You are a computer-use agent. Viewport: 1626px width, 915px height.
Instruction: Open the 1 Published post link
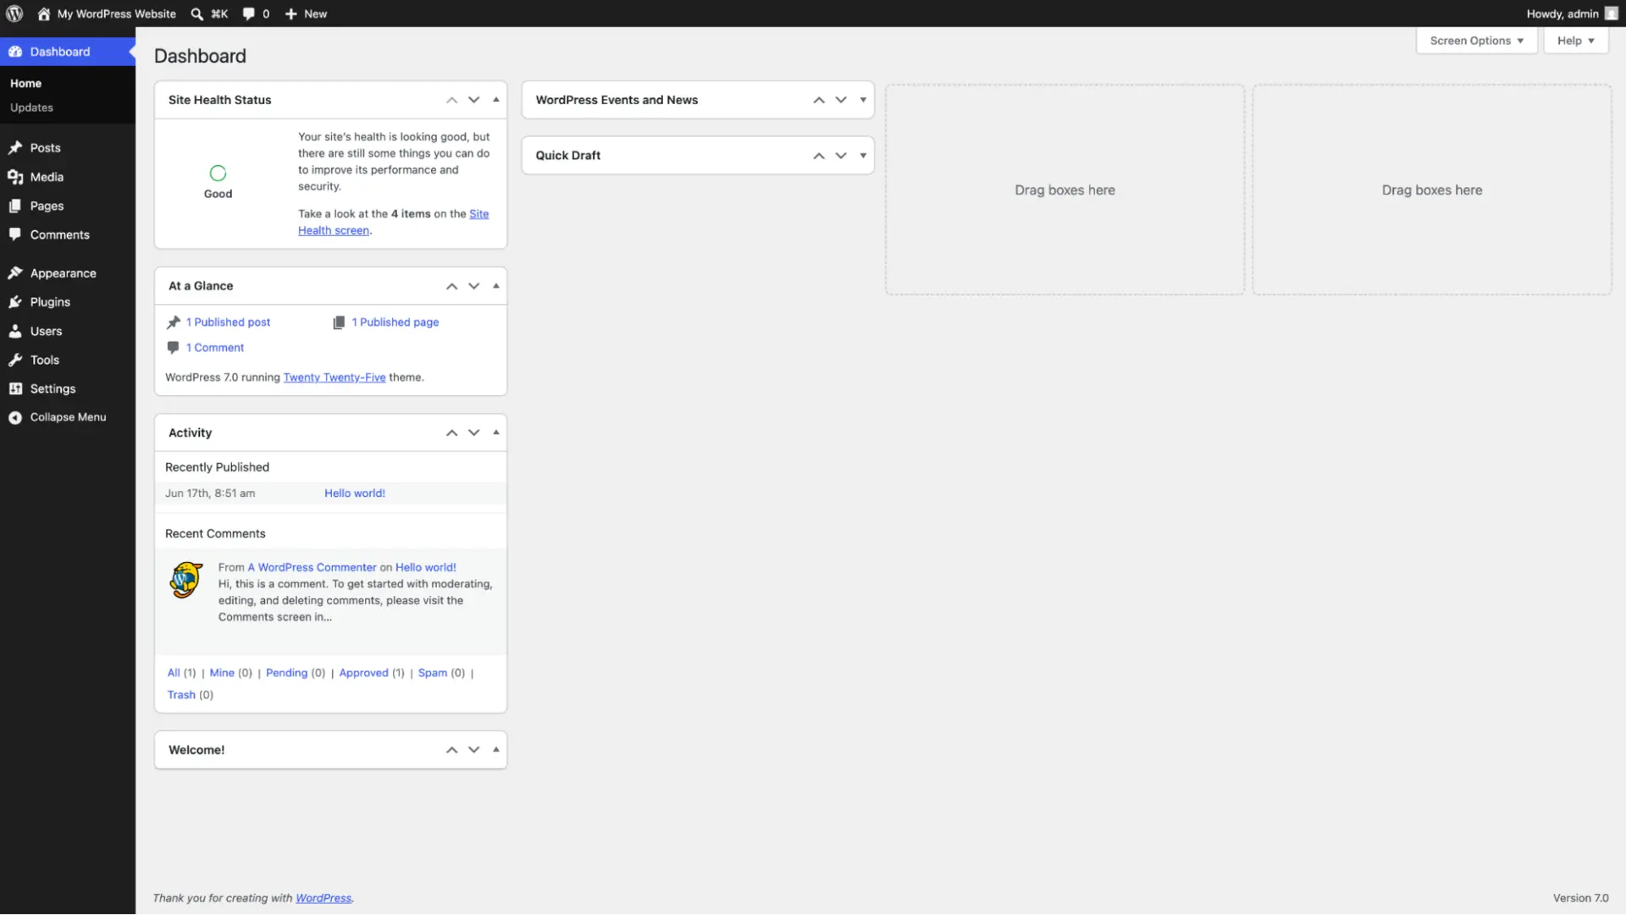pos(228,322)
